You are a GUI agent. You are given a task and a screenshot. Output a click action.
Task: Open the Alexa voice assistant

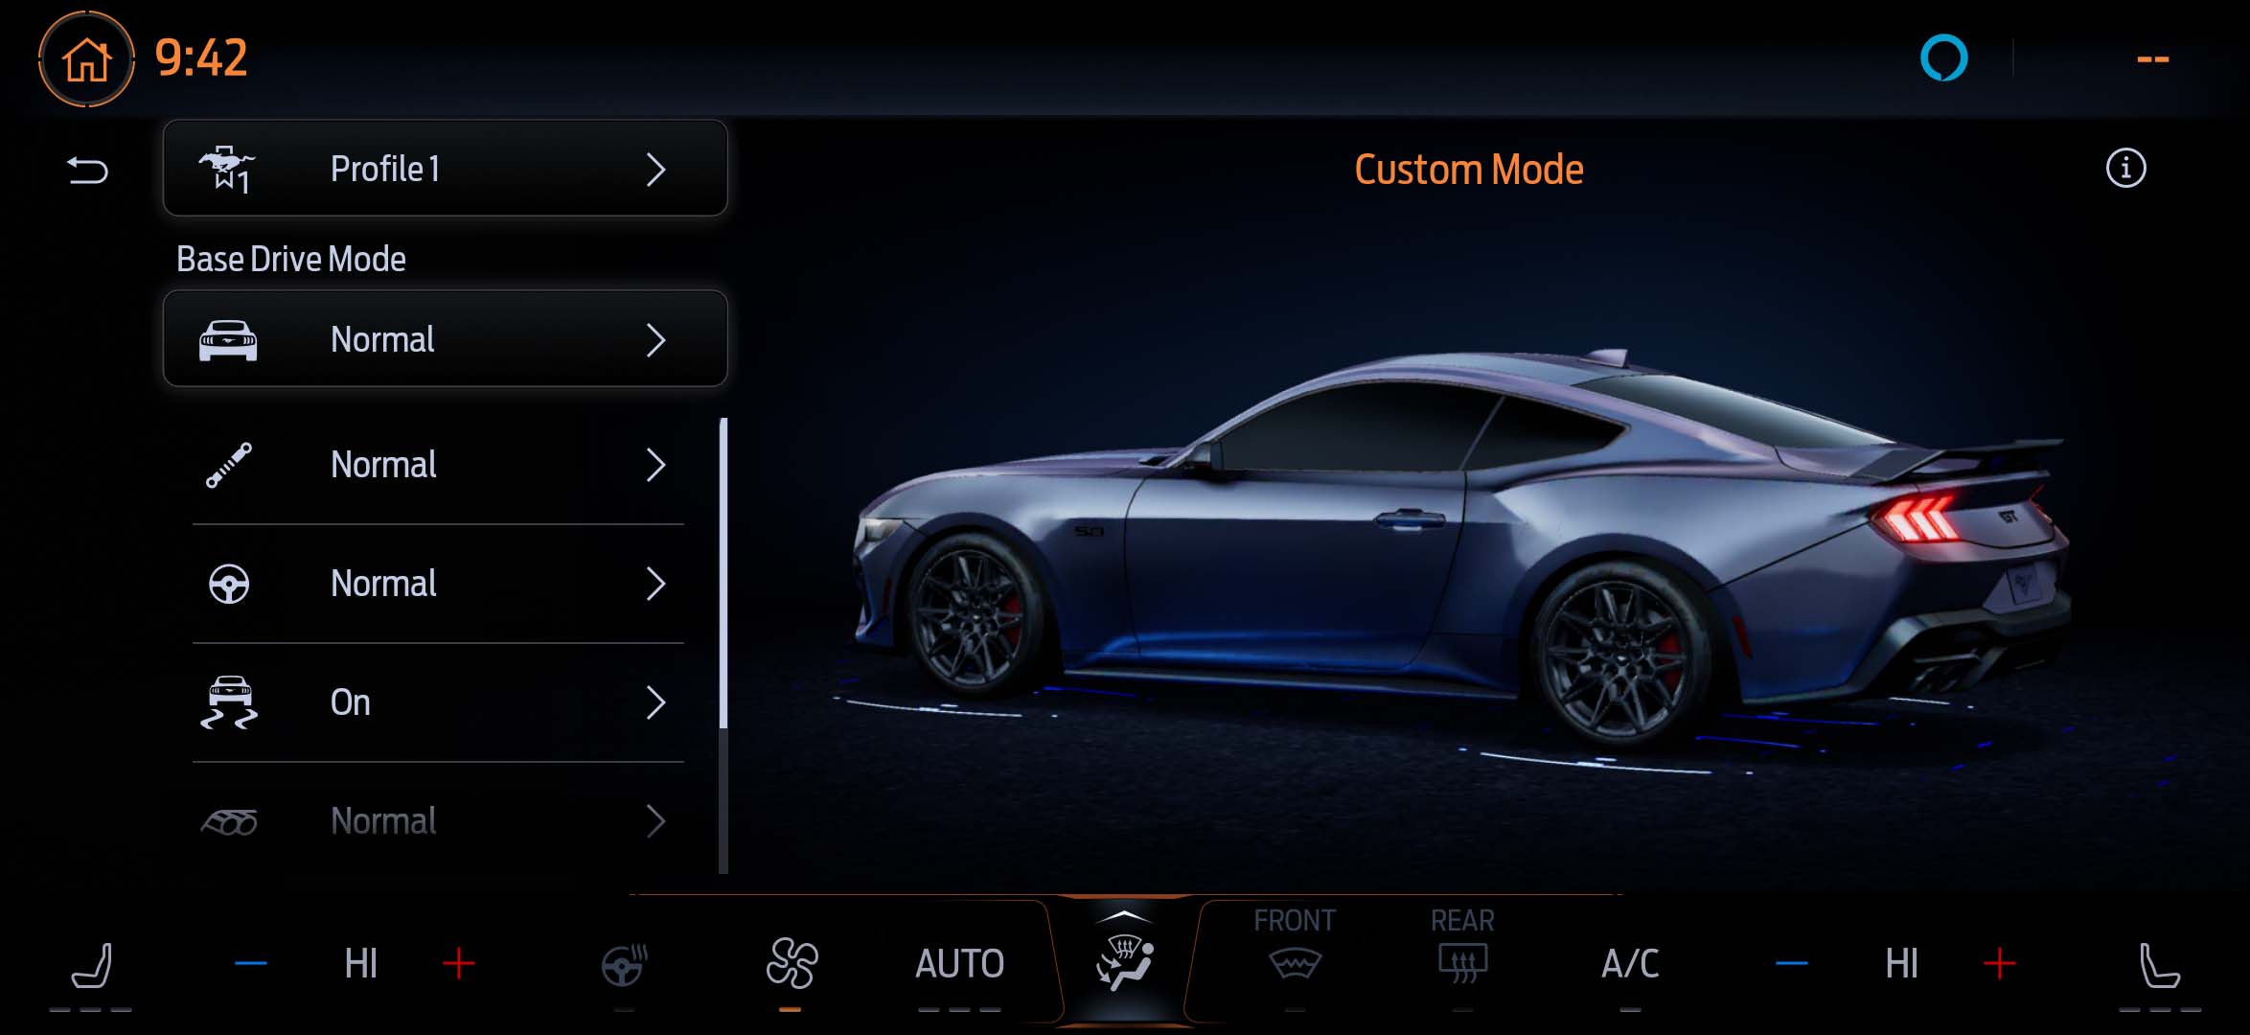pos(1943,57)
